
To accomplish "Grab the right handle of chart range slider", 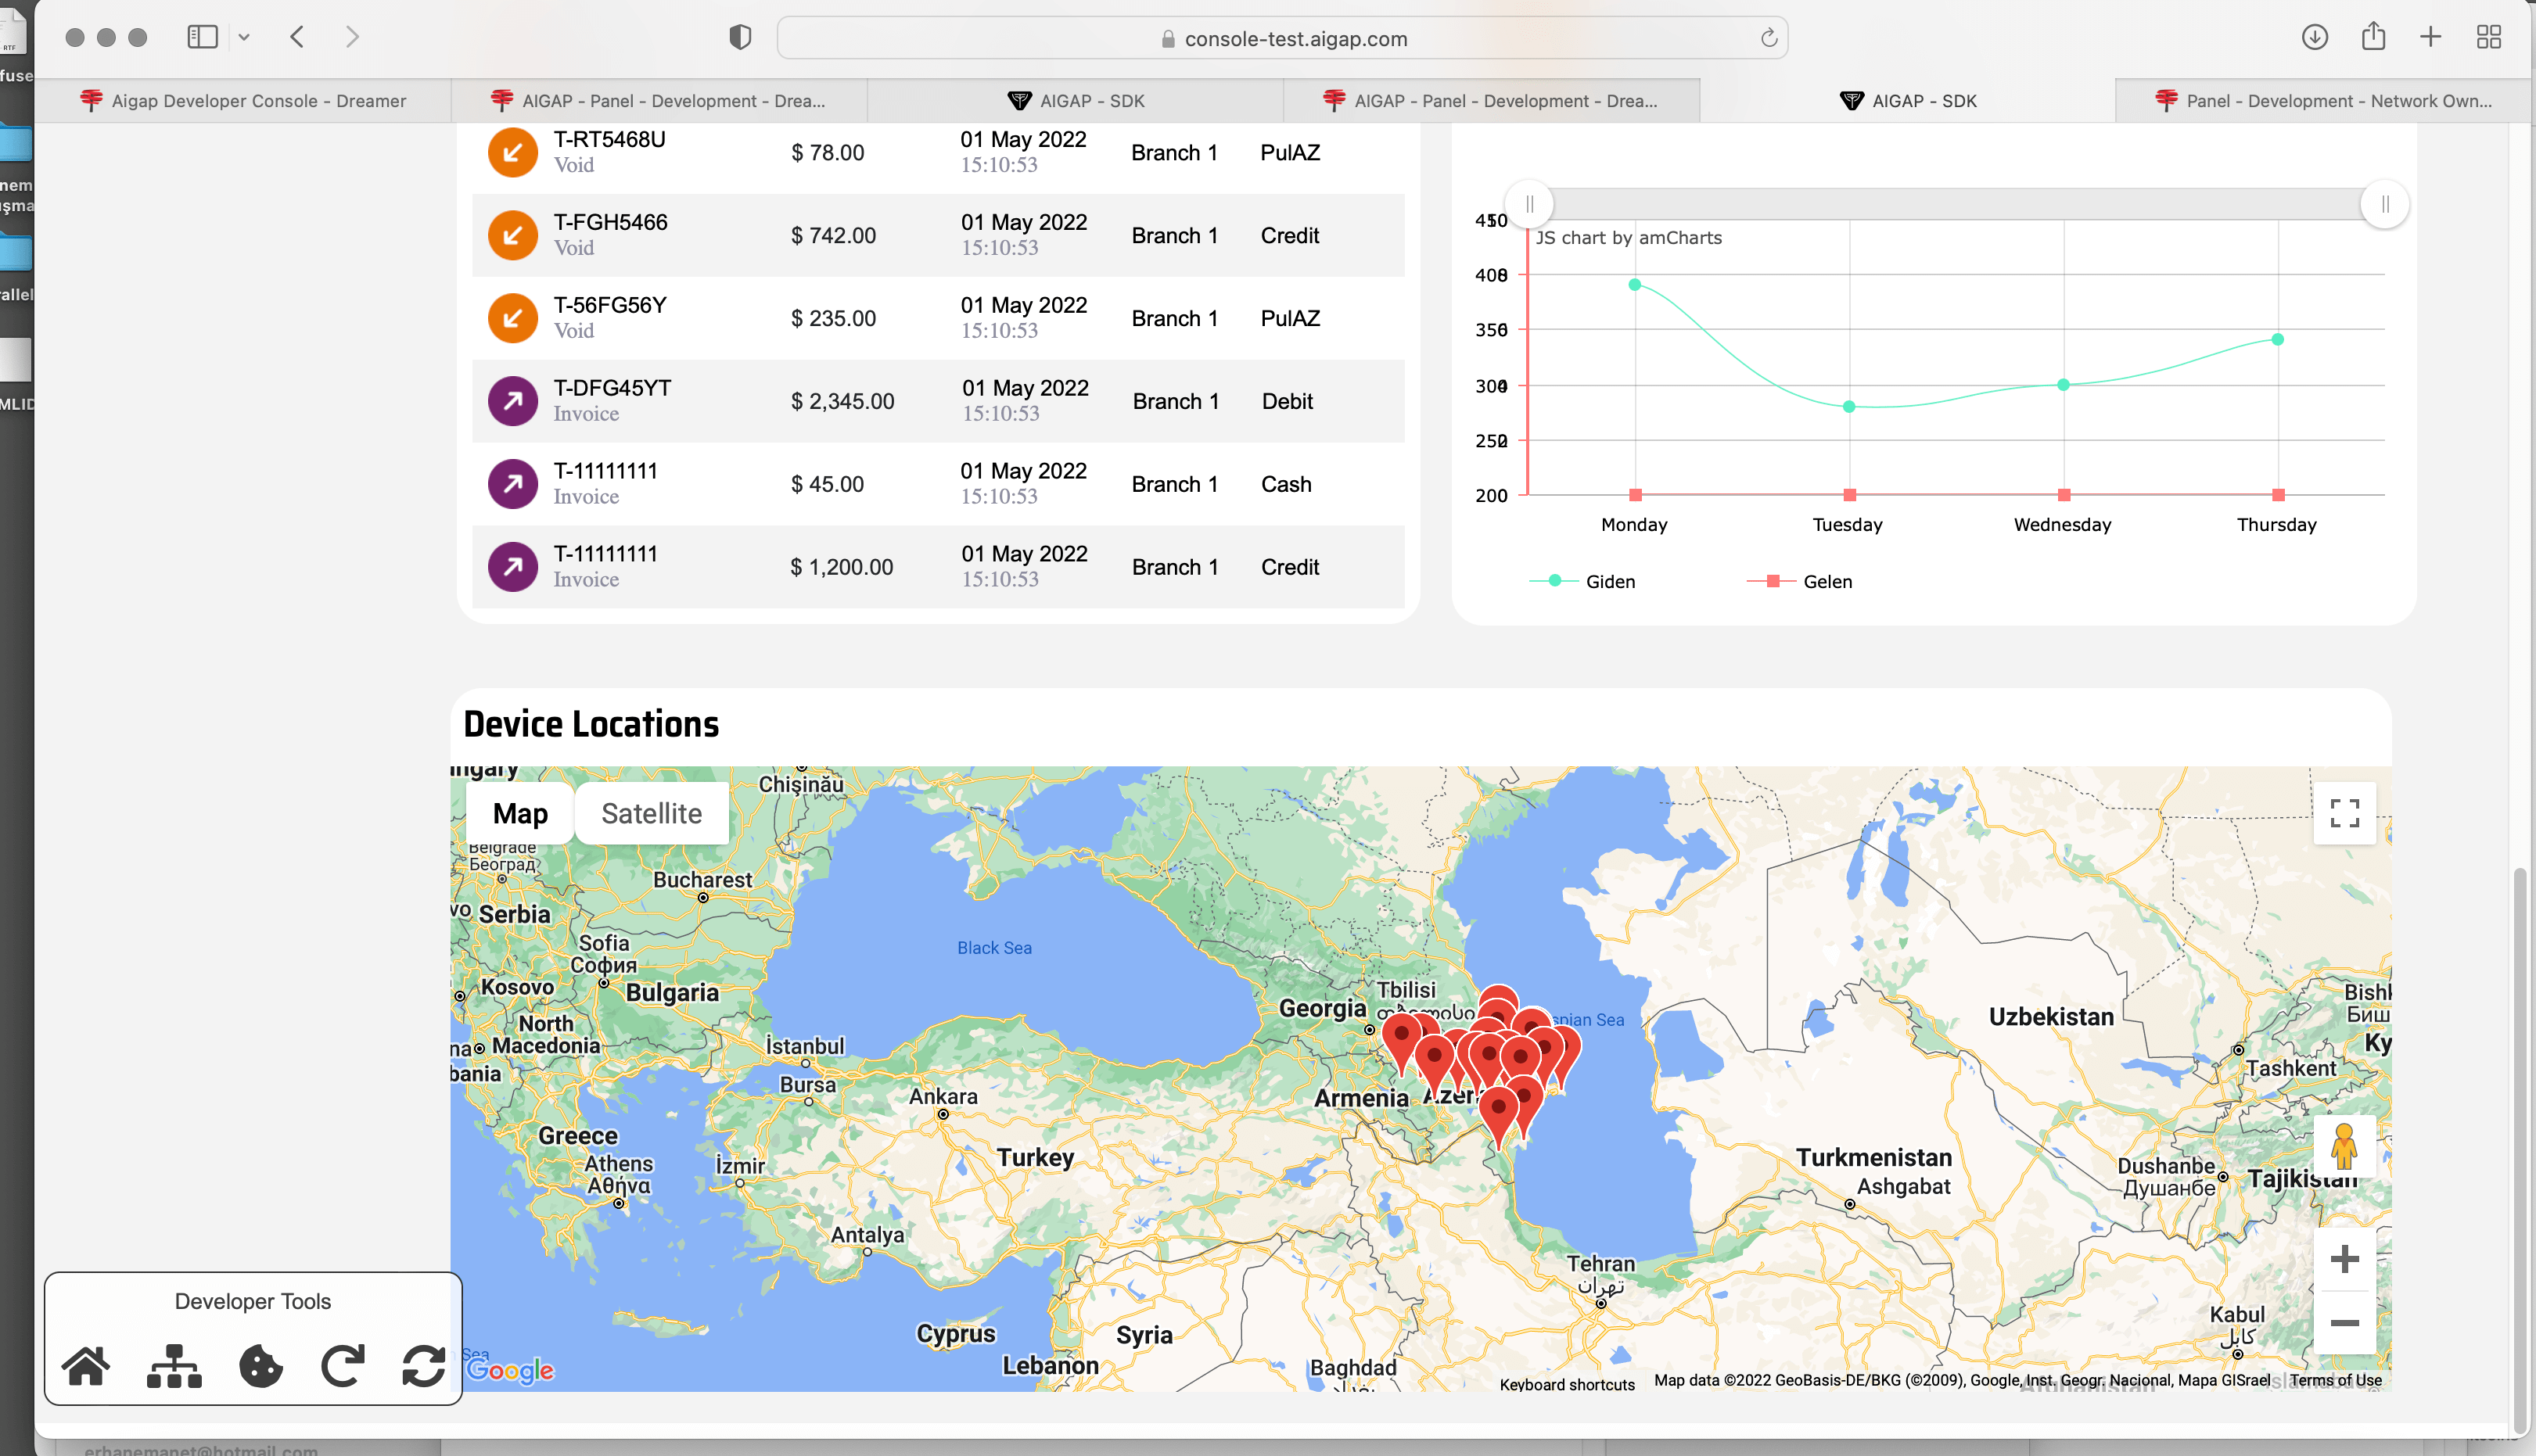I will pos(2384,204).
